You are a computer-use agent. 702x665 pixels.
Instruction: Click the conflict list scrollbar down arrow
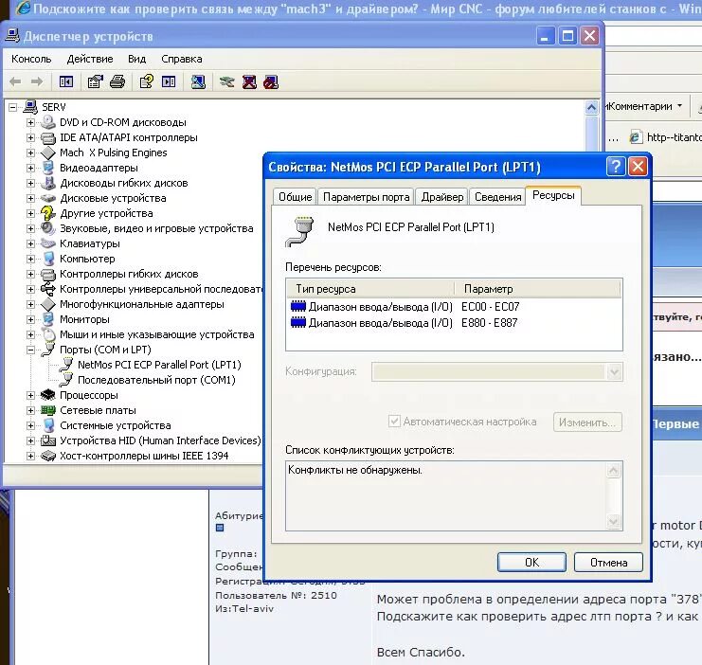tap(613, 521)
